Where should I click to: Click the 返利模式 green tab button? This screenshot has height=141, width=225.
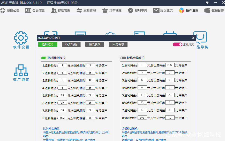[x=48, y=44]
